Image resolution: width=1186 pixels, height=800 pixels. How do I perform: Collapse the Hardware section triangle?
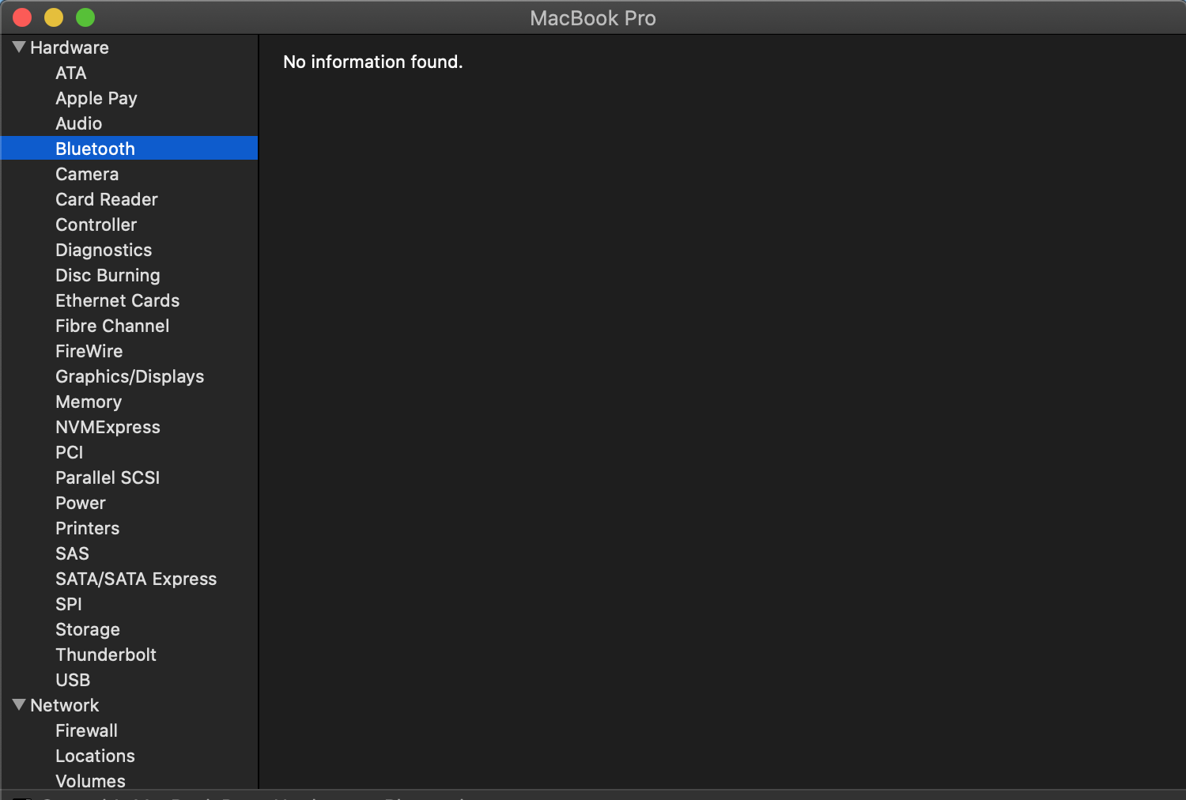click(x=19, y=47)
